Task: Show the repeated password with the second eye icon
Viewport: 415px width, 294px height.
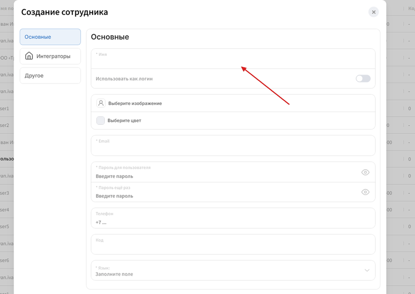Action: tap(365, 192)
